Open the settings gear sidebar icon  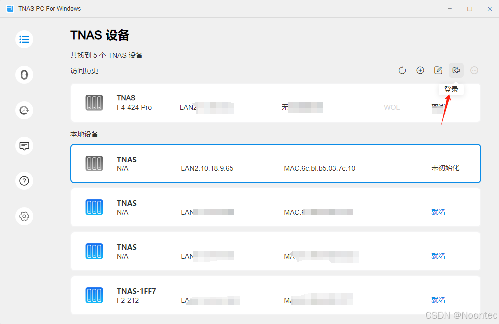[24, 216]
